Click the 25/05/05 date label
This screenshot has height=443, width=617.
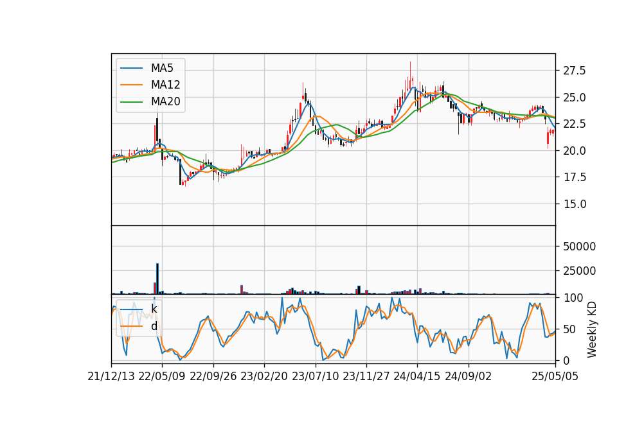click(x=555, y=377)
